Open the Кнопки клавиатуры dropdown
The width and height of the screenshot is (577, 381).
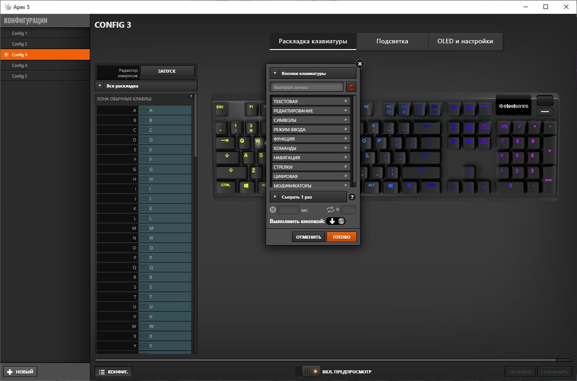pyautogui.click(x=313, y=73)
